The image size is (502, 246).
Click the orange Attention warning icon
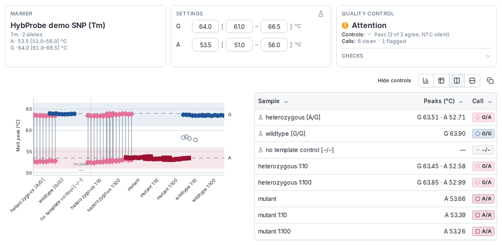pos(345,25)
